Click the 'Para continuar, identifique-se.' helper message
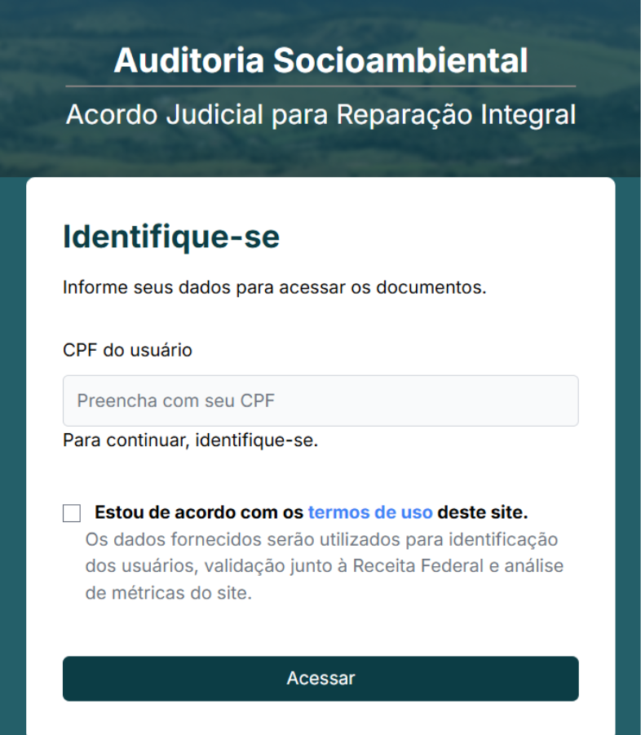 (190, 441)
